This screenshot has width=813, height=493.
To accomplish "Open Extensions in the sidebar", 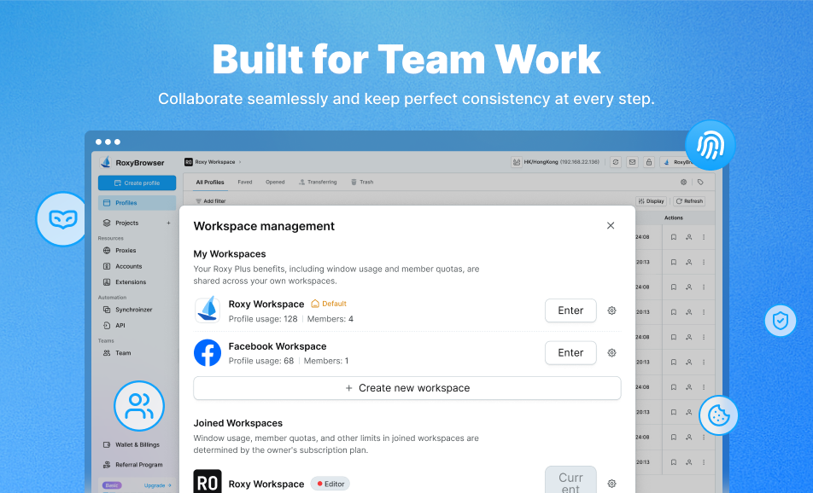I will coord(131,282).
